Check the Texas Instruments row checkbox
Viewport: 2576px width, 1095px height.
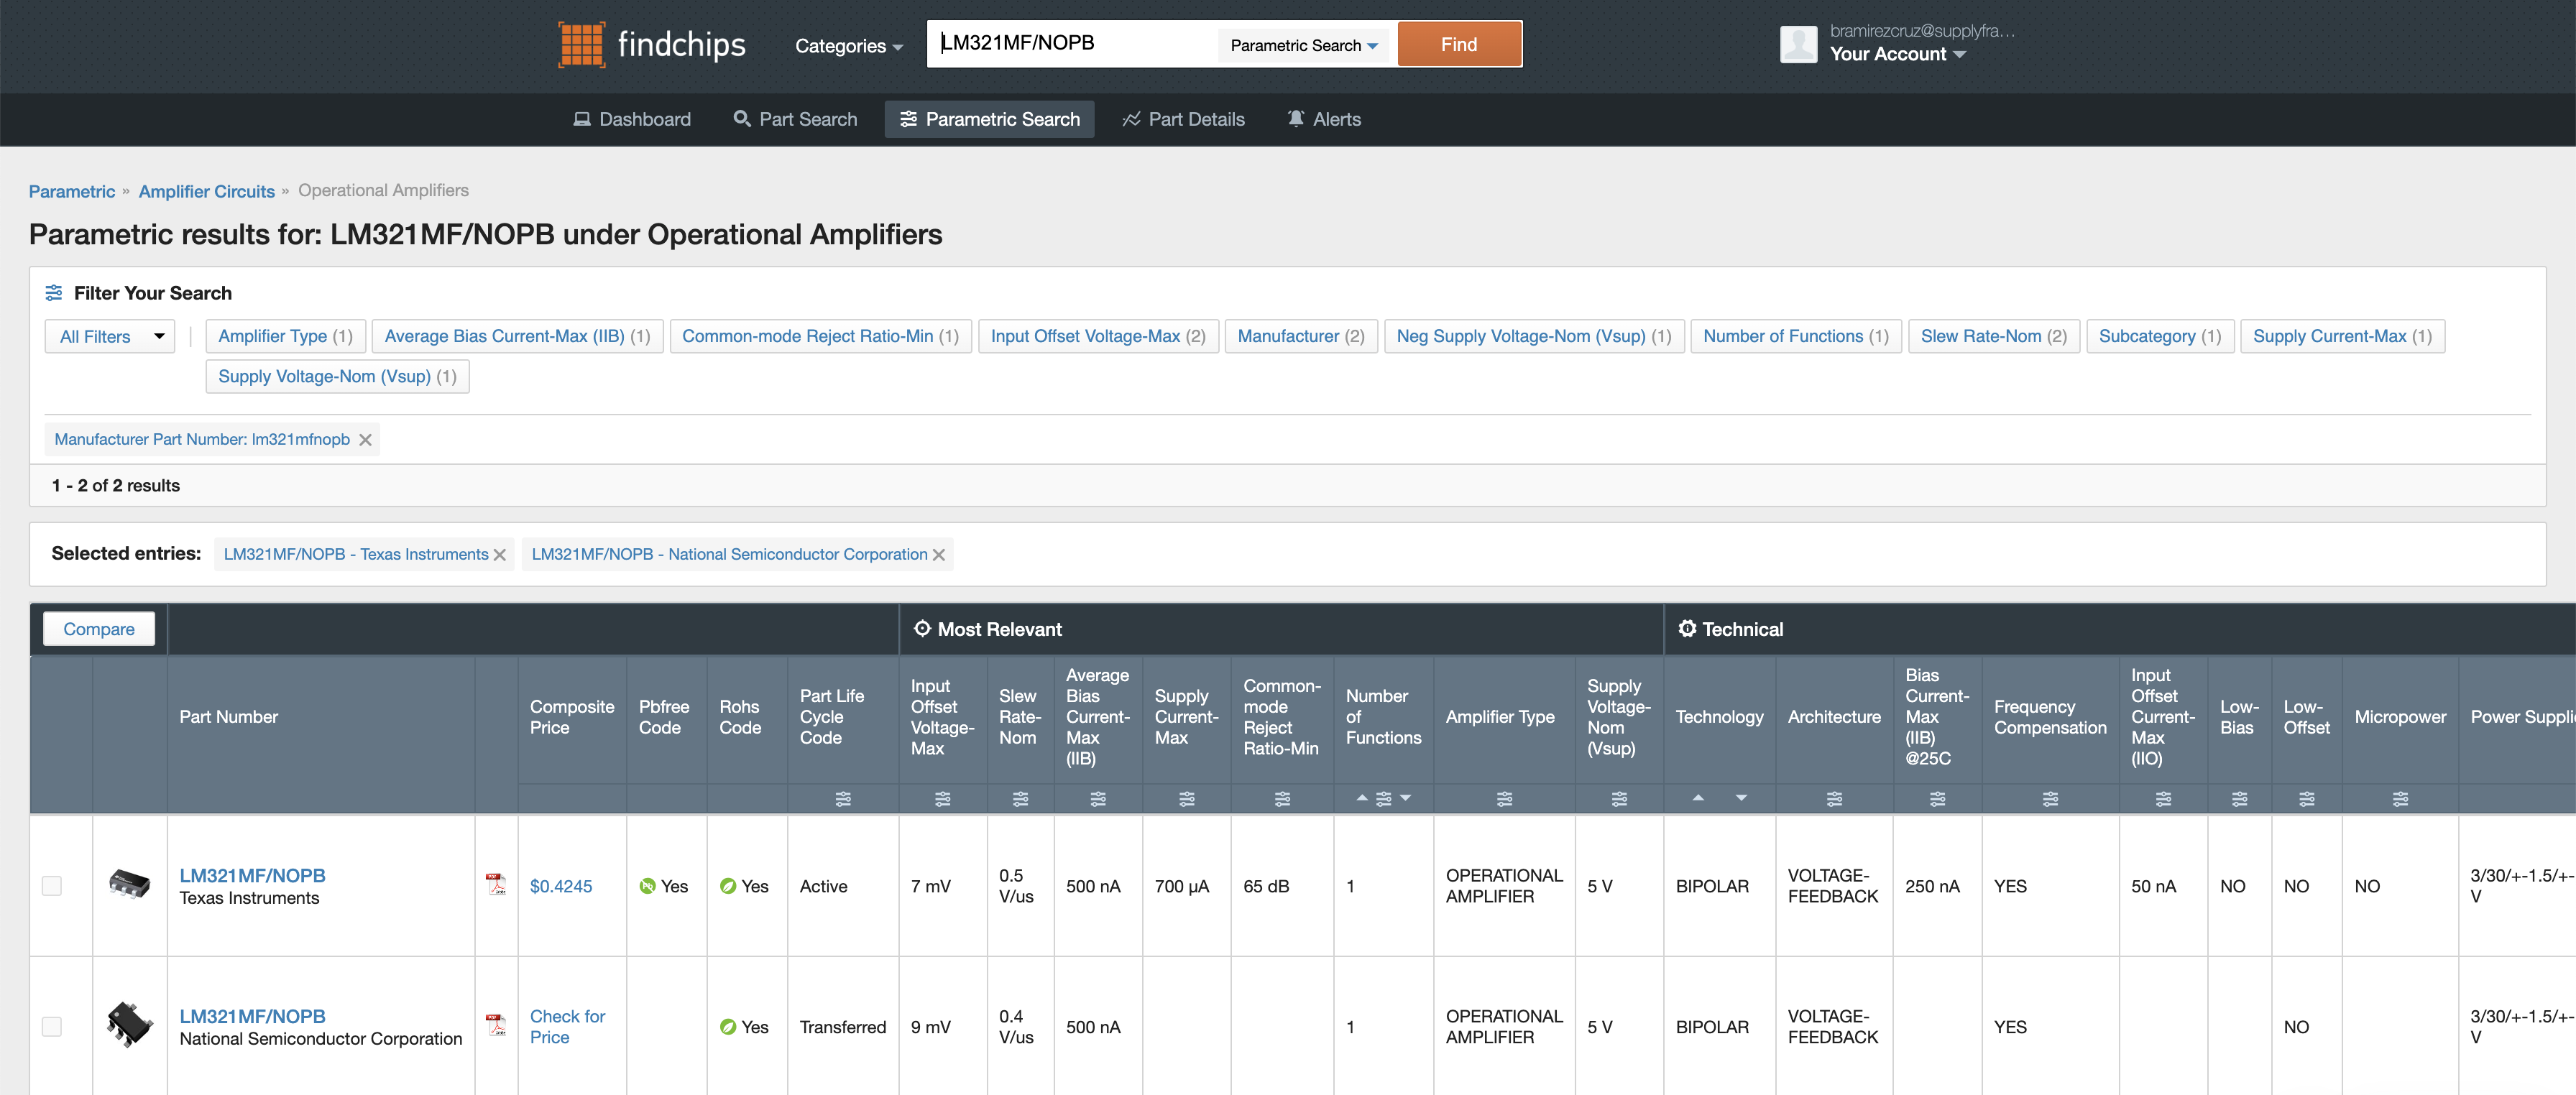click(52, 886)
